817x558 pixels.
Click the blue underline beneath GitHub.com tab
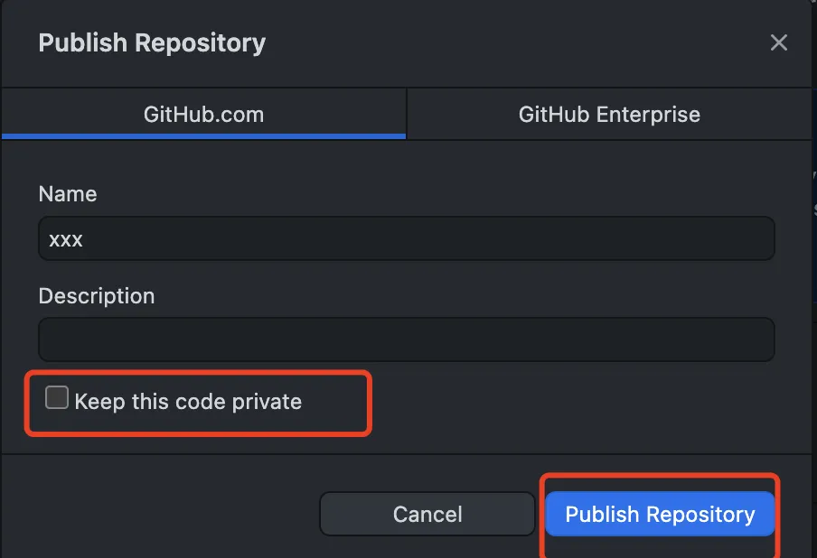(x=203, y=136)
